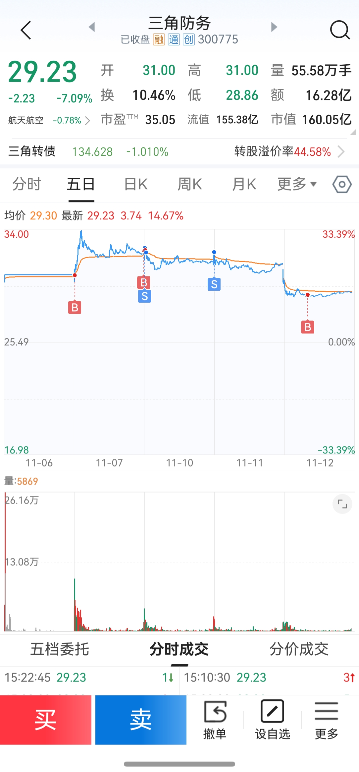
Task: Select the 分价成交 tab
Action: [299, 649]
